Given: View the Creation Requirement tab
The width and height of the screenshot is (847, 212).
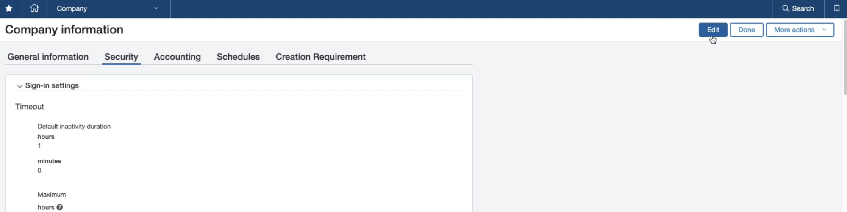Looking at the screenshot, I should pyautogui.click(x=320, y=57).
